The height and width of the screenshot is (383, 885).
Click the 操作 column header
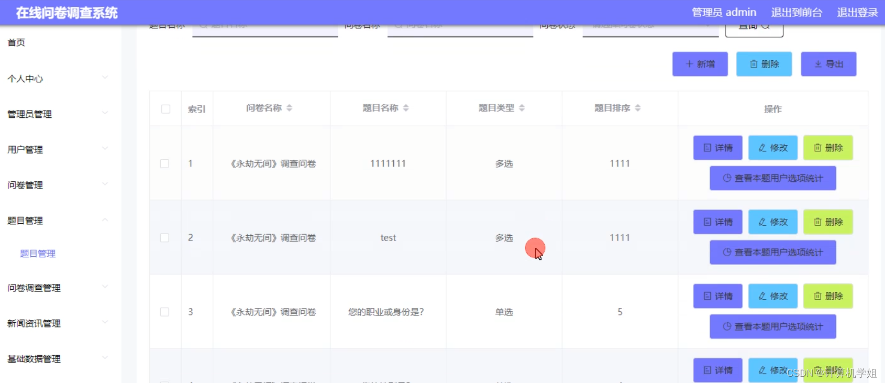tap(773, 109)
